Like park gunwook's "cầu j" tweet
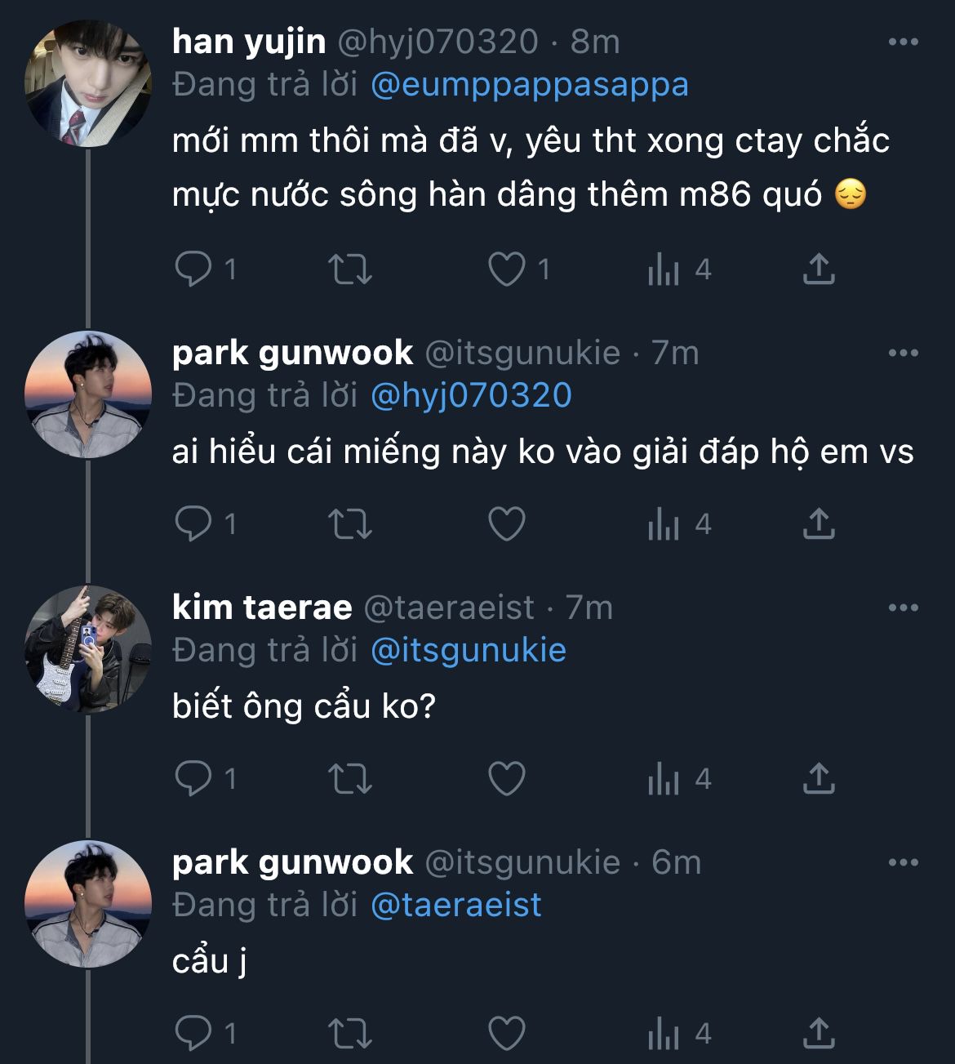Viewport: 955px width, 1064px height. (x=506, y=1033)
